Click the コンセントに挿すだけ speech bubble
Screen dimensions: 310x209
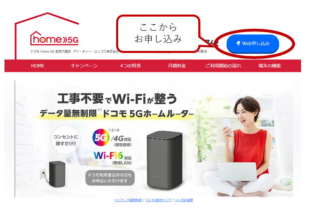(66, 140)
